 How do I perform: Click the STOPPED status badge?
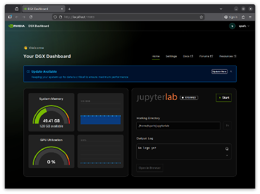[189, 98]
